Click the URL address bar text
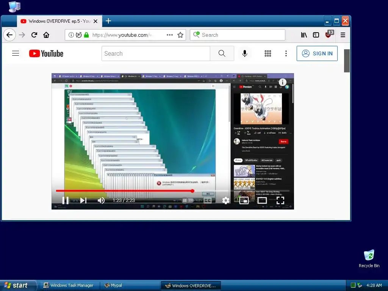 [122, 35]
